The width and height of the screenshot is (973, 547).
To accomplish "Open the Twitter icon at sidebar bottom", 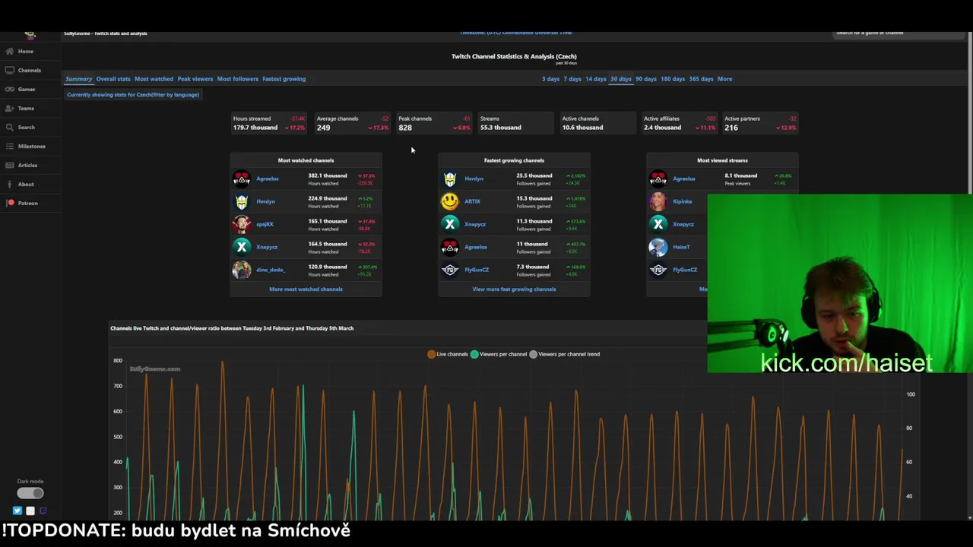I will [17, 511].
